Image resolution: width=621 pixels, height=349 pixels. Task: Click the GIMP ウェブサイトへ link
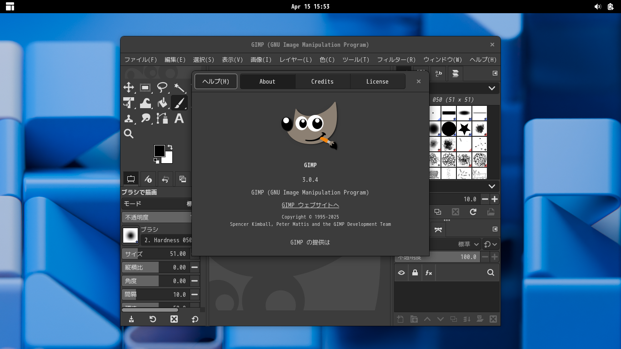click(x=310, y=205)
